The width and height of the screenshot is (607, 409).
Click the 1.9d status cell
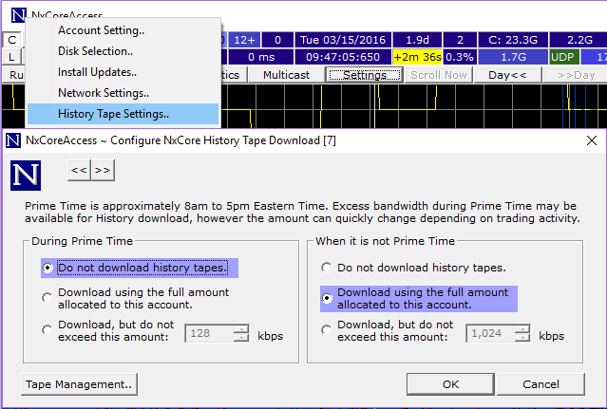click(x=417, y=40)
